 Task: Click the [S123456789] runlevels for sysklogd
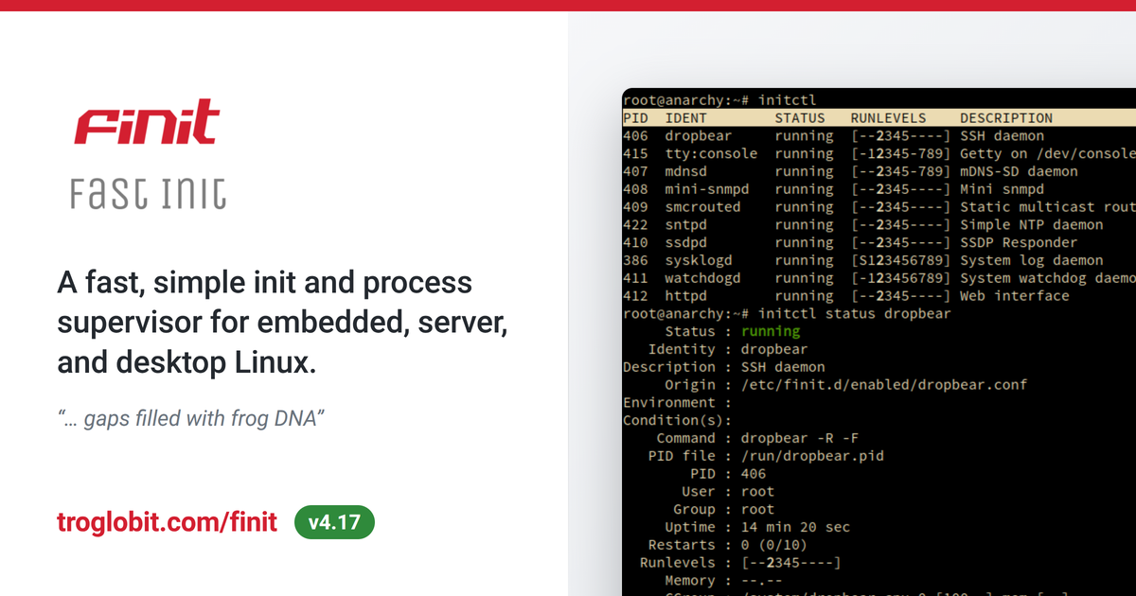tap(901, 260)
